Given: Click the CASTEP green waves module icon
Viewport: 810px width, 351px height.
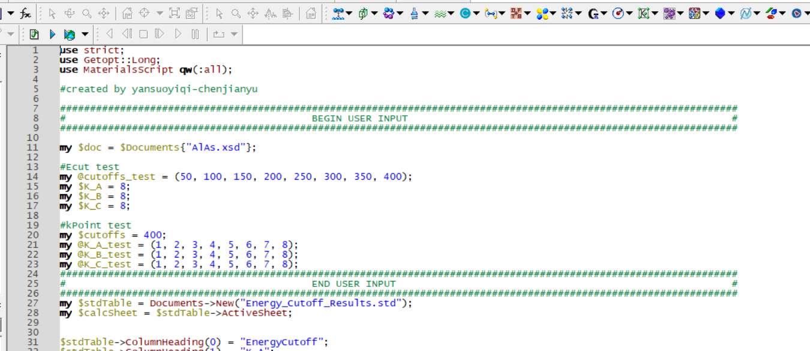Looking at the screenshot, I should 440,13.
